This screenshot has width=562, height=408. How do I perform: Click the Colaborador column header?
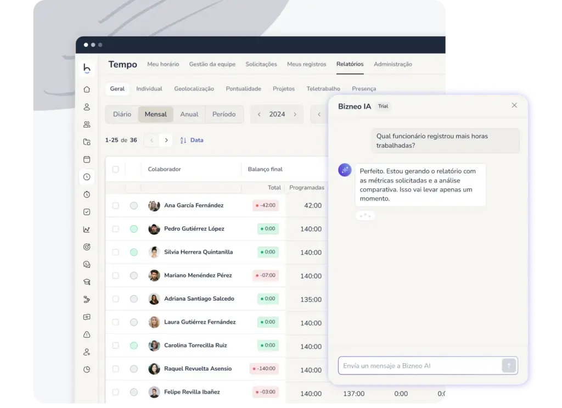[164, 169]
